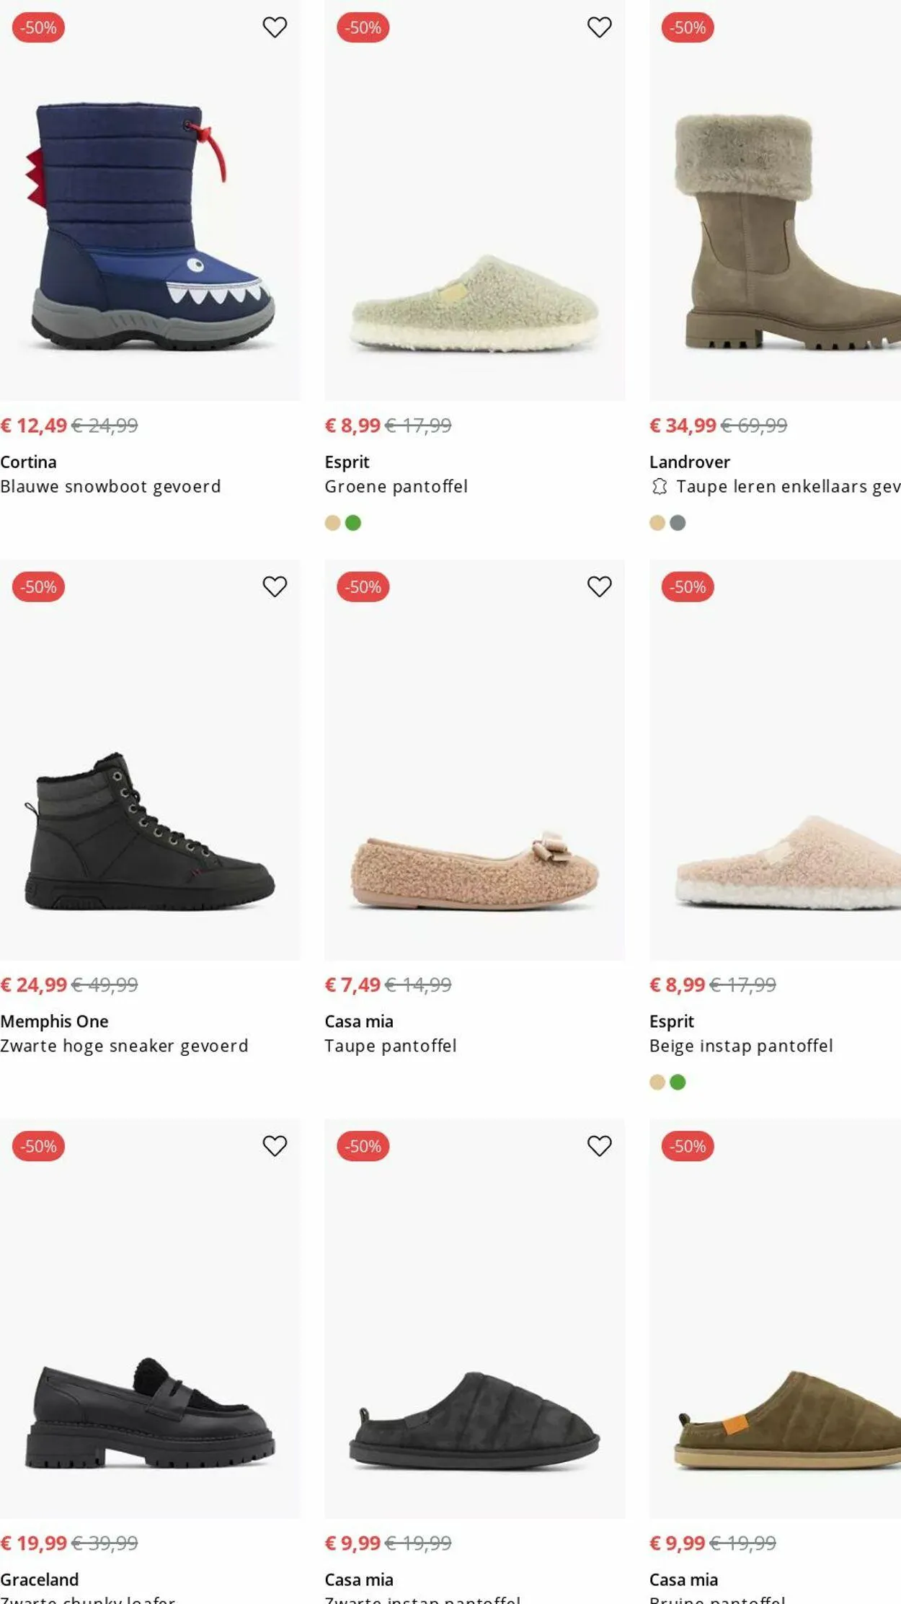This screenshot has width=901, height=1604.
Task: Open Blauwe snowboot gevoerd product page
Action: pyautogui.click(x=110, y=487)
